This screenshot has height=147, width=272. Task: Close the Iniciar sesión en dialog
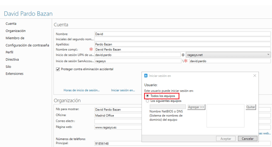255,76
